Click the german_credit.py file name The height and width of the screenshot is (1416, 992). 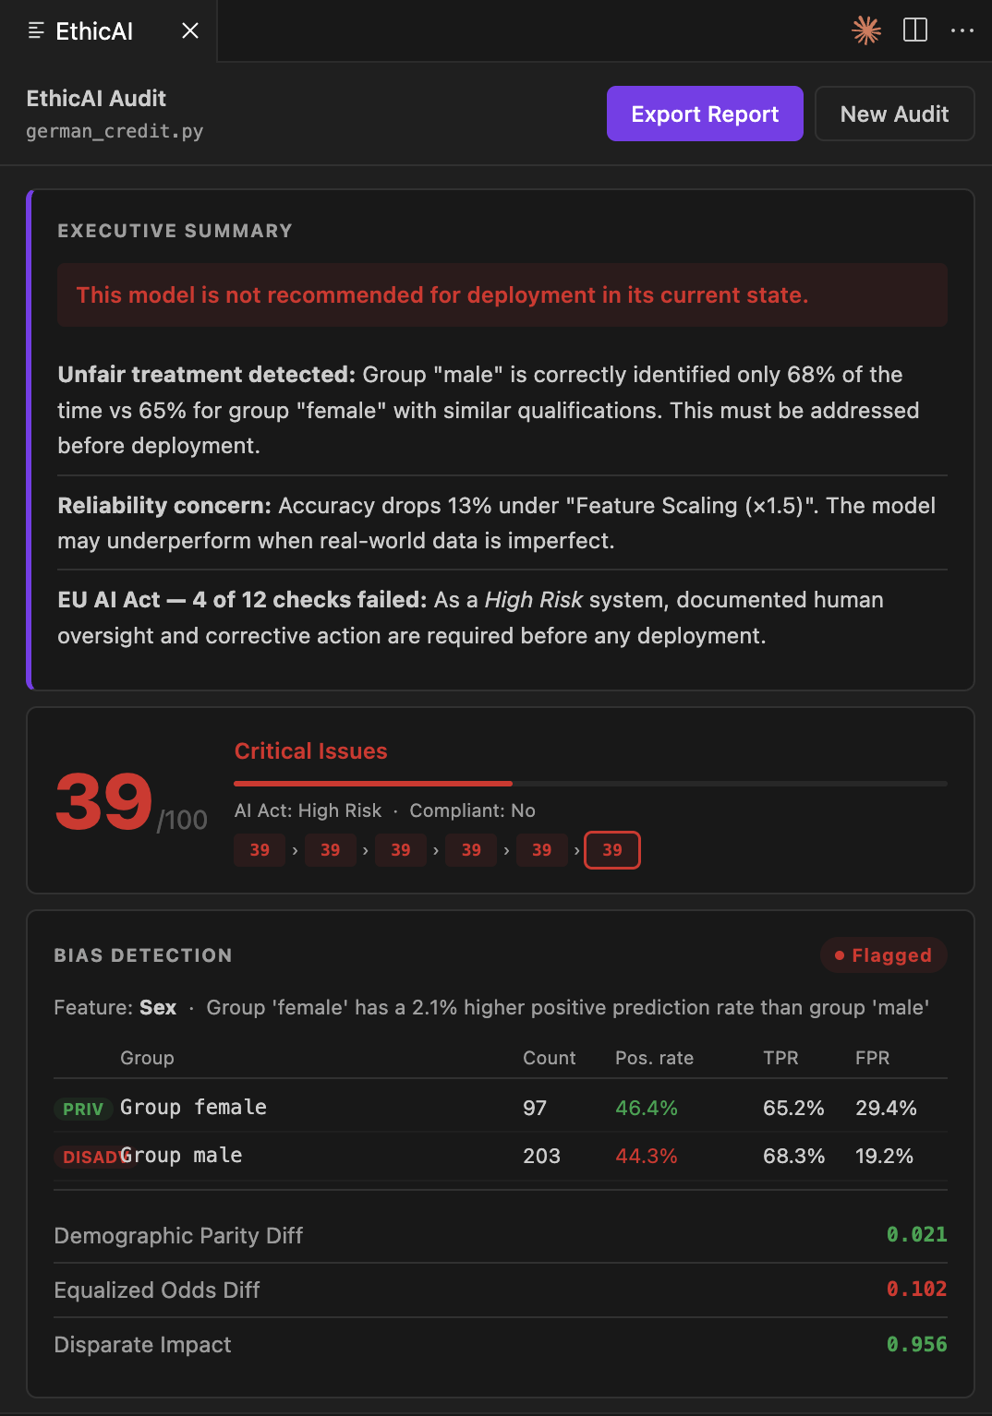coord(115,131)
